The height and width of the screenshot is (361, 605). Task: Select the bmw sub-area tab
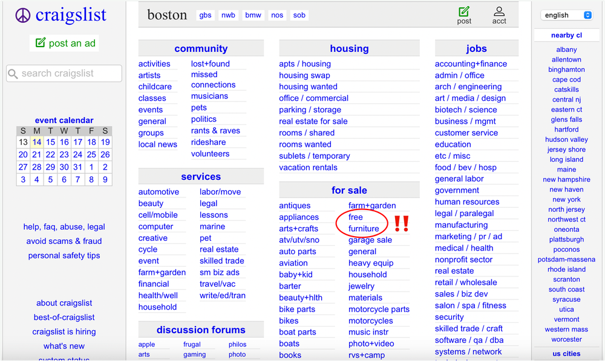[x=253, y=15]
